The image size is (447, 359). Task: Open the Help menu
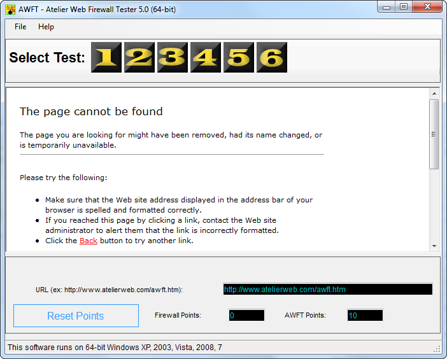tap(46, 27)
